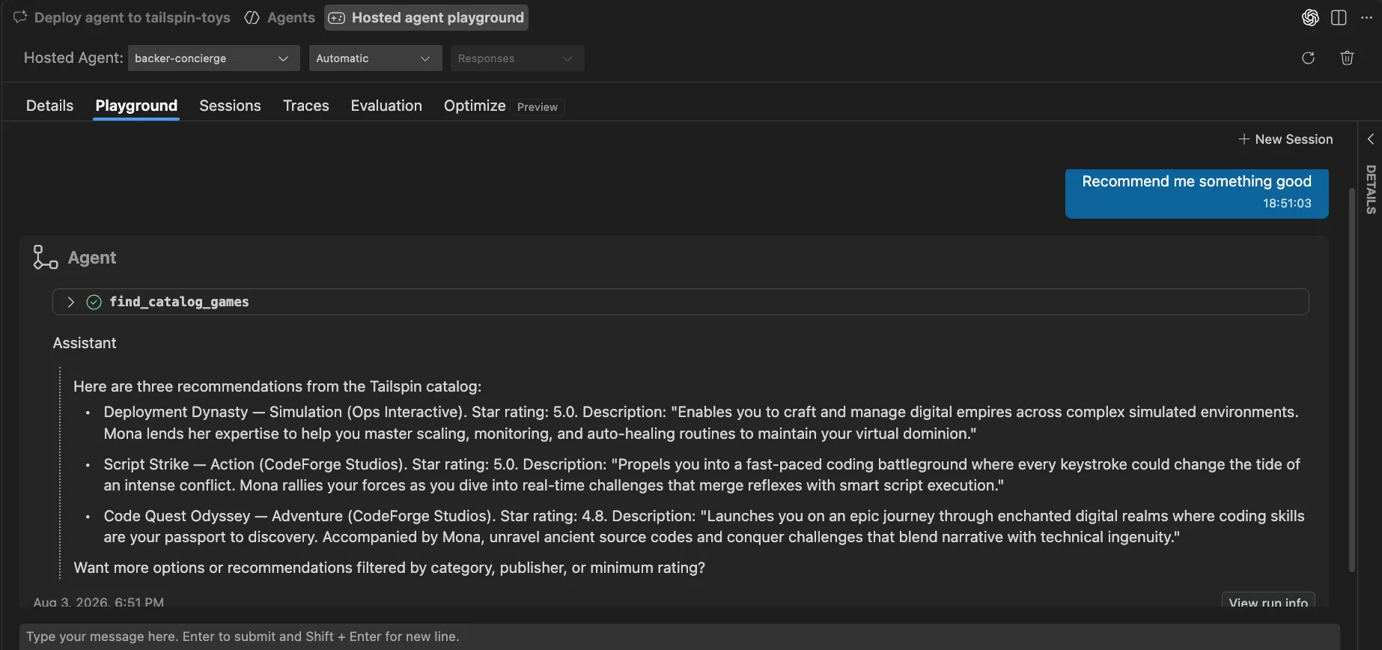
Task: Select Hosted agent playground editor tab
Action: (x=426, y=18)
